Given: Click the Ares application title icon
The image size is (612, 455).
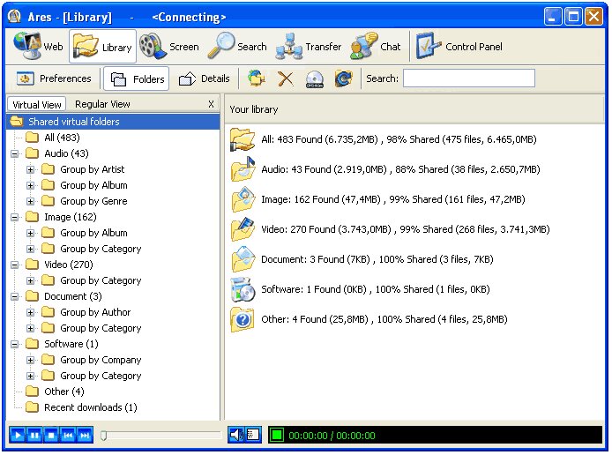Looking at the screenshot, I should pyautogui.click(x=15, y=17).
